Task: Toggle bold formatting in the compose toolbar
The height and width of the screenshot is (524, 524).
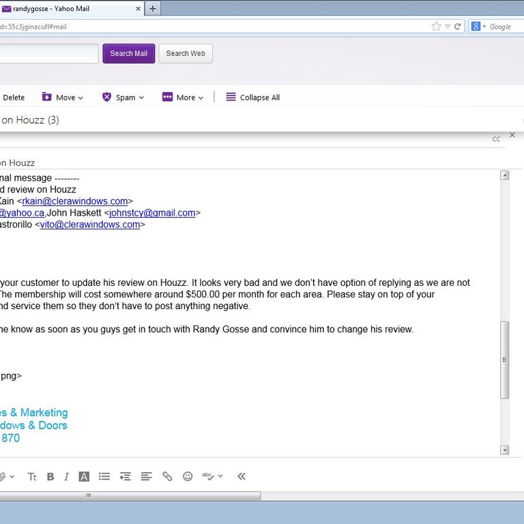Action: 50,477
